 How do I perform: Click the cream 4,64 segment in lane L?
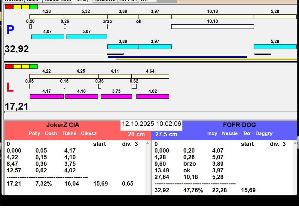(x=150, y=77)
